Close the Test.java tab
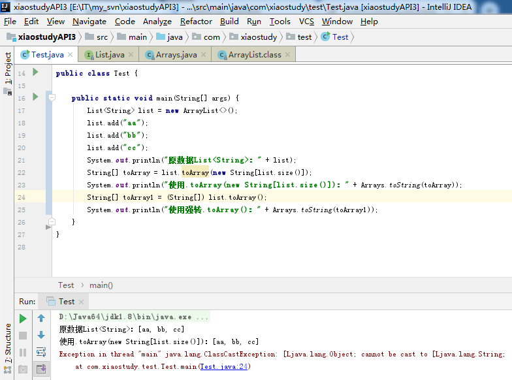 click(71, 55)
